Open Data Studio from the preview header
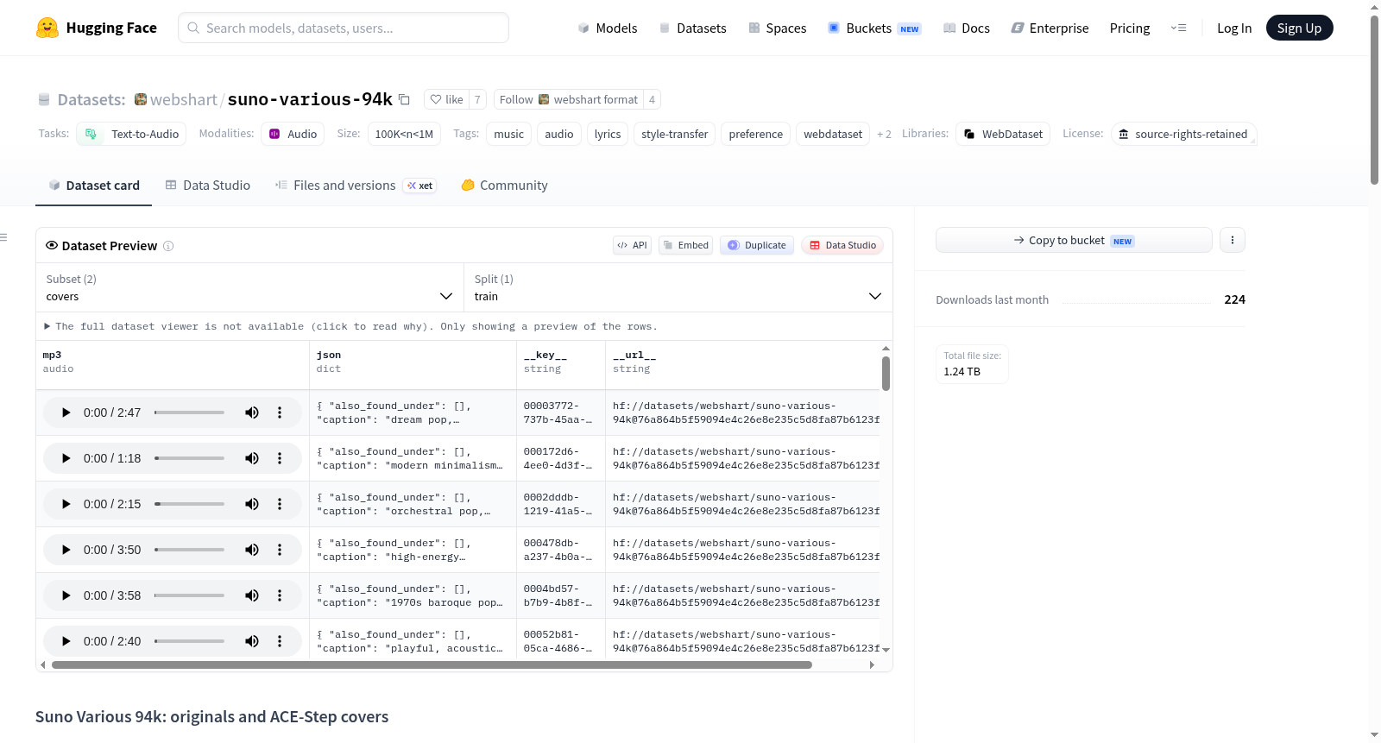This screenshot has width=1381, height=743. [842, 245]
